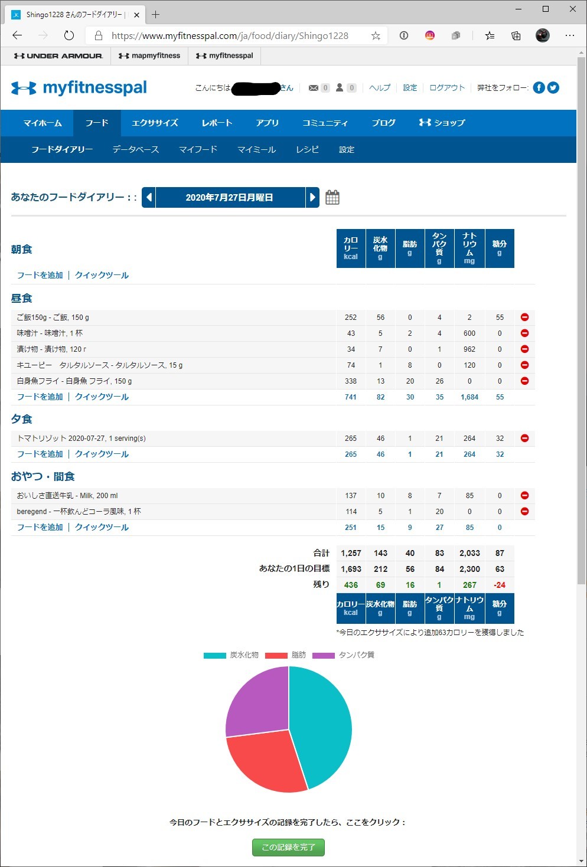The image size is (587, 867).
Task: Click the 脂肪 red legend swatch
Action: tap(276, 655)
